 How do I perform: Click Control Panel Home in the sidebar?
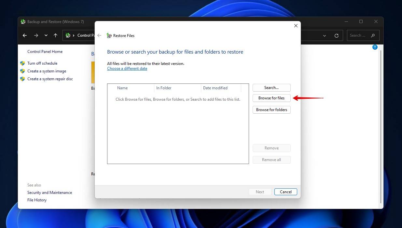click(x=45, y=51)
